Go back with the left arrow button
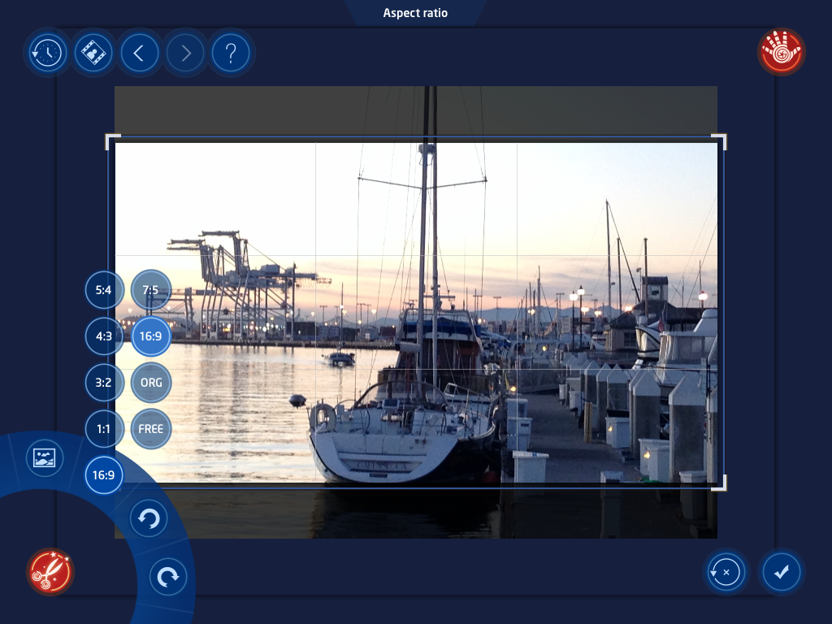 (139, 53)
